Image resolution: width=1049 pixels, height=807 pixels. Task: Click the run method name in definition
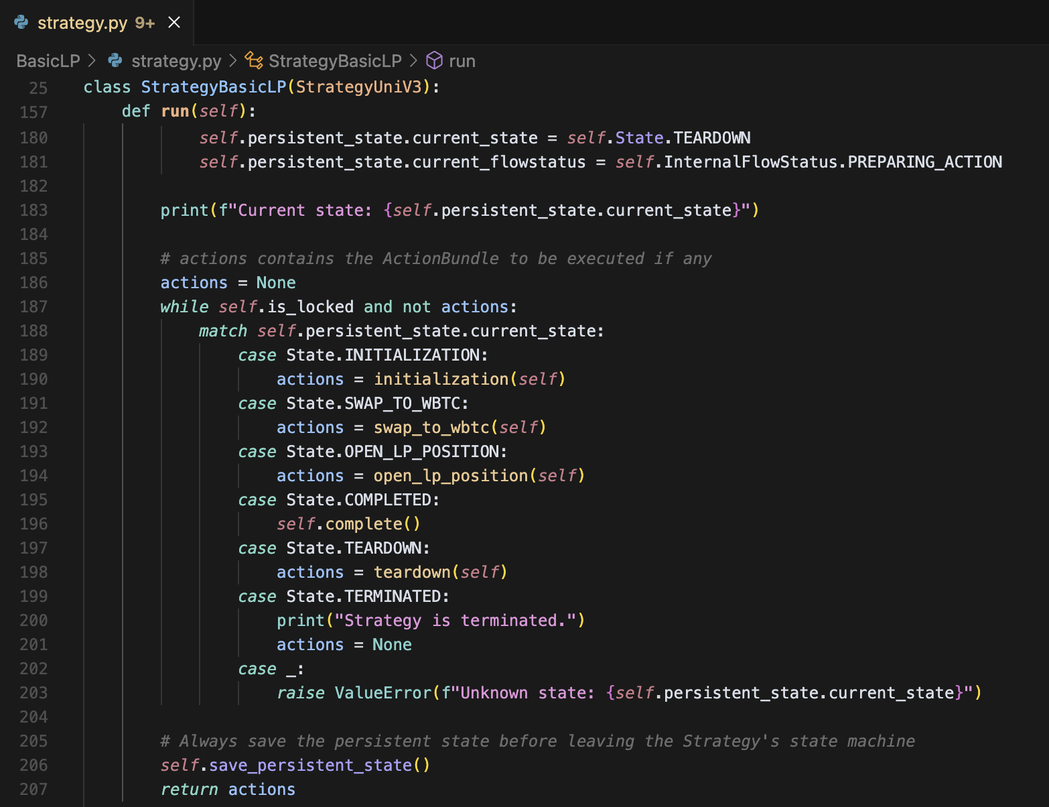point(176,111)
